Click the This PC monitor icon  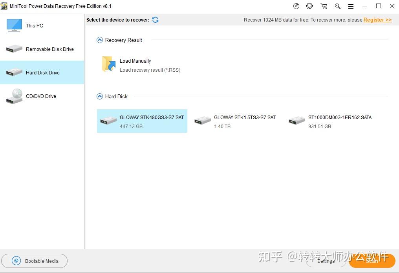pyautogui.click(x=14, y=25)
